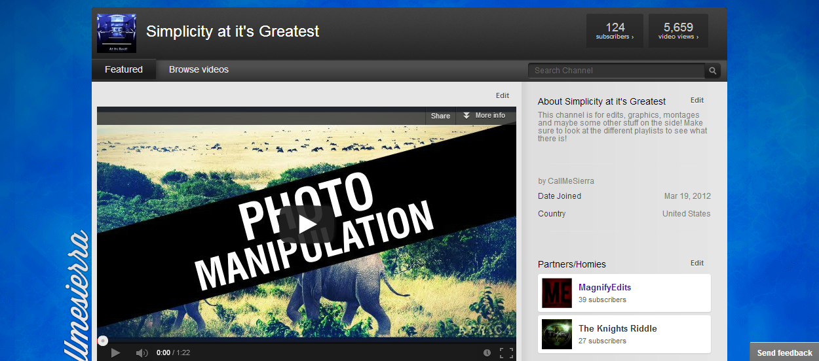Click the About Simplicity at it's Greatest heading
Image resolution: width=819 pixels, height=361 pixels.
[x=601, y=101]
